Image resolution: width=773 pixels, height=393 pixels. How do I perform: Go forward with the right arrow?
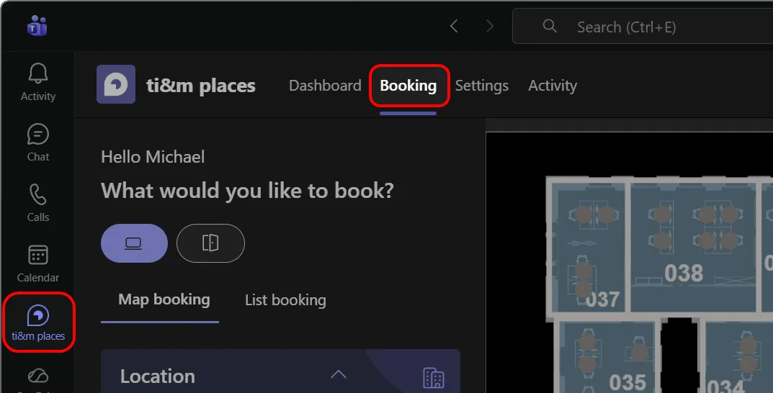(x=489, y=26)
